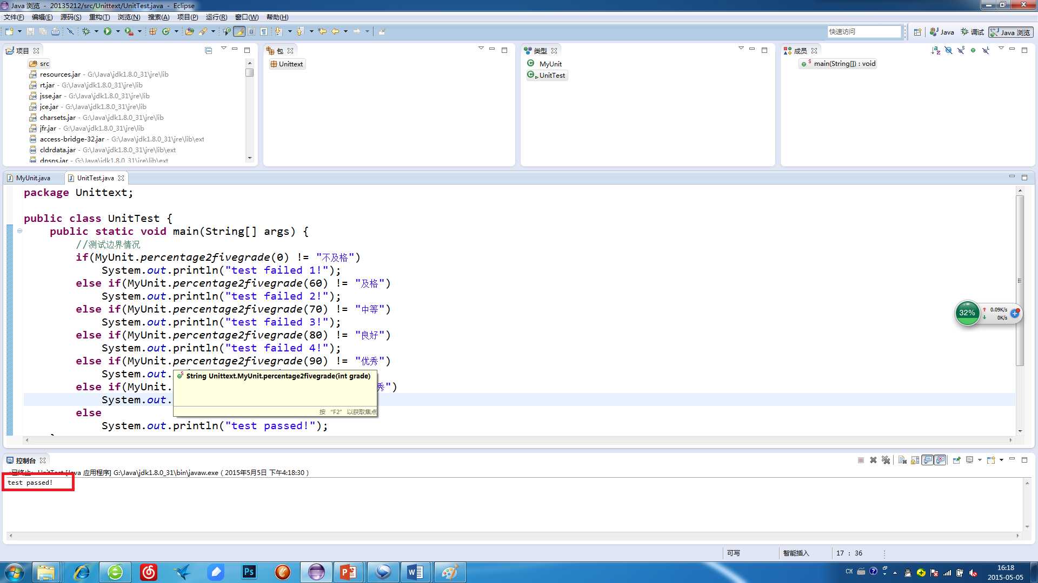Collapse all in the project panel
The width and height of the screenshot is (1038, 583).
(209, 50)
